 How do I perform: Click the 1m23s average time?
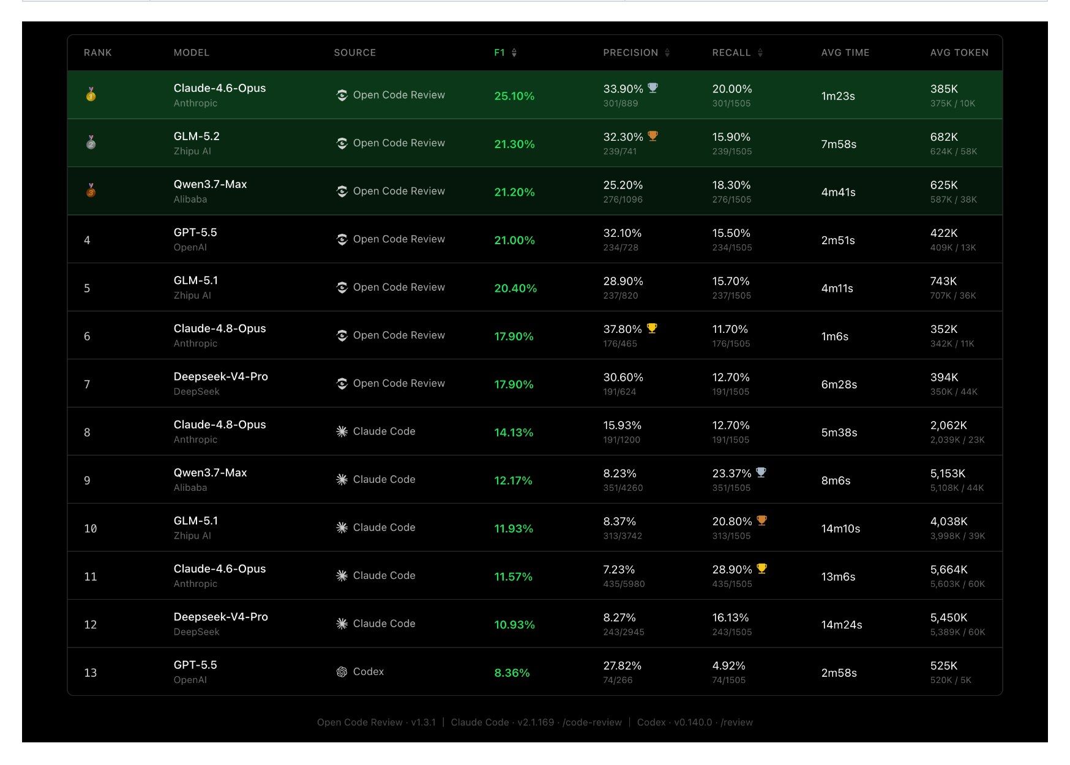click(838, 96)
